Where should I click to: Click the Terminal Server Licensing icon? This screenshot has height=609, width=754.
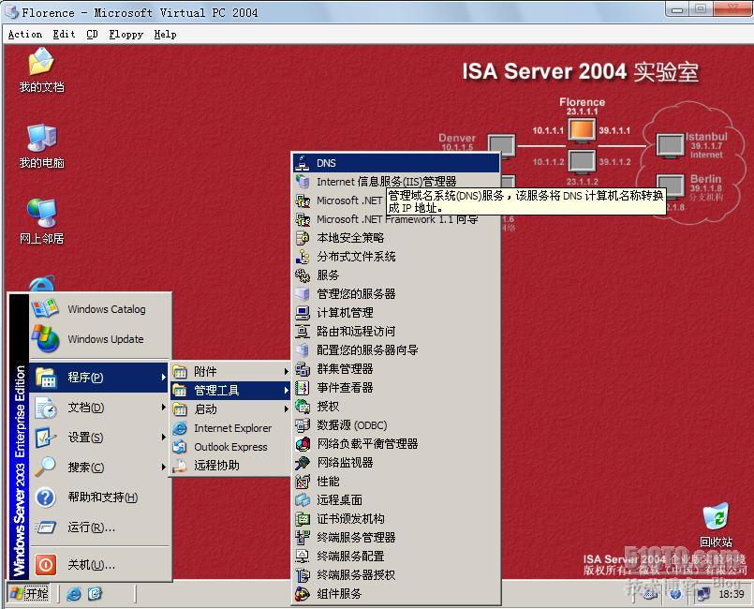click(x=303, y=575)
